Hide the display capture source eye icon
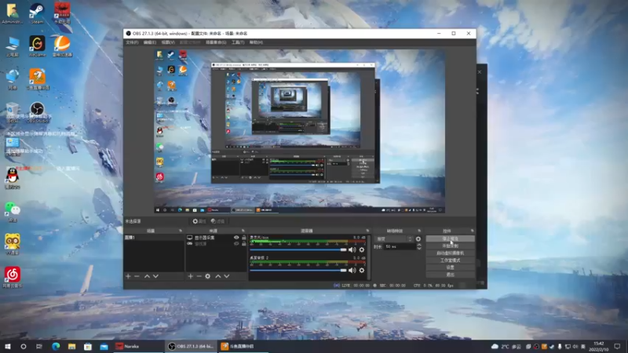Screen dimensions: 628x353 click(x=236, y=237)
